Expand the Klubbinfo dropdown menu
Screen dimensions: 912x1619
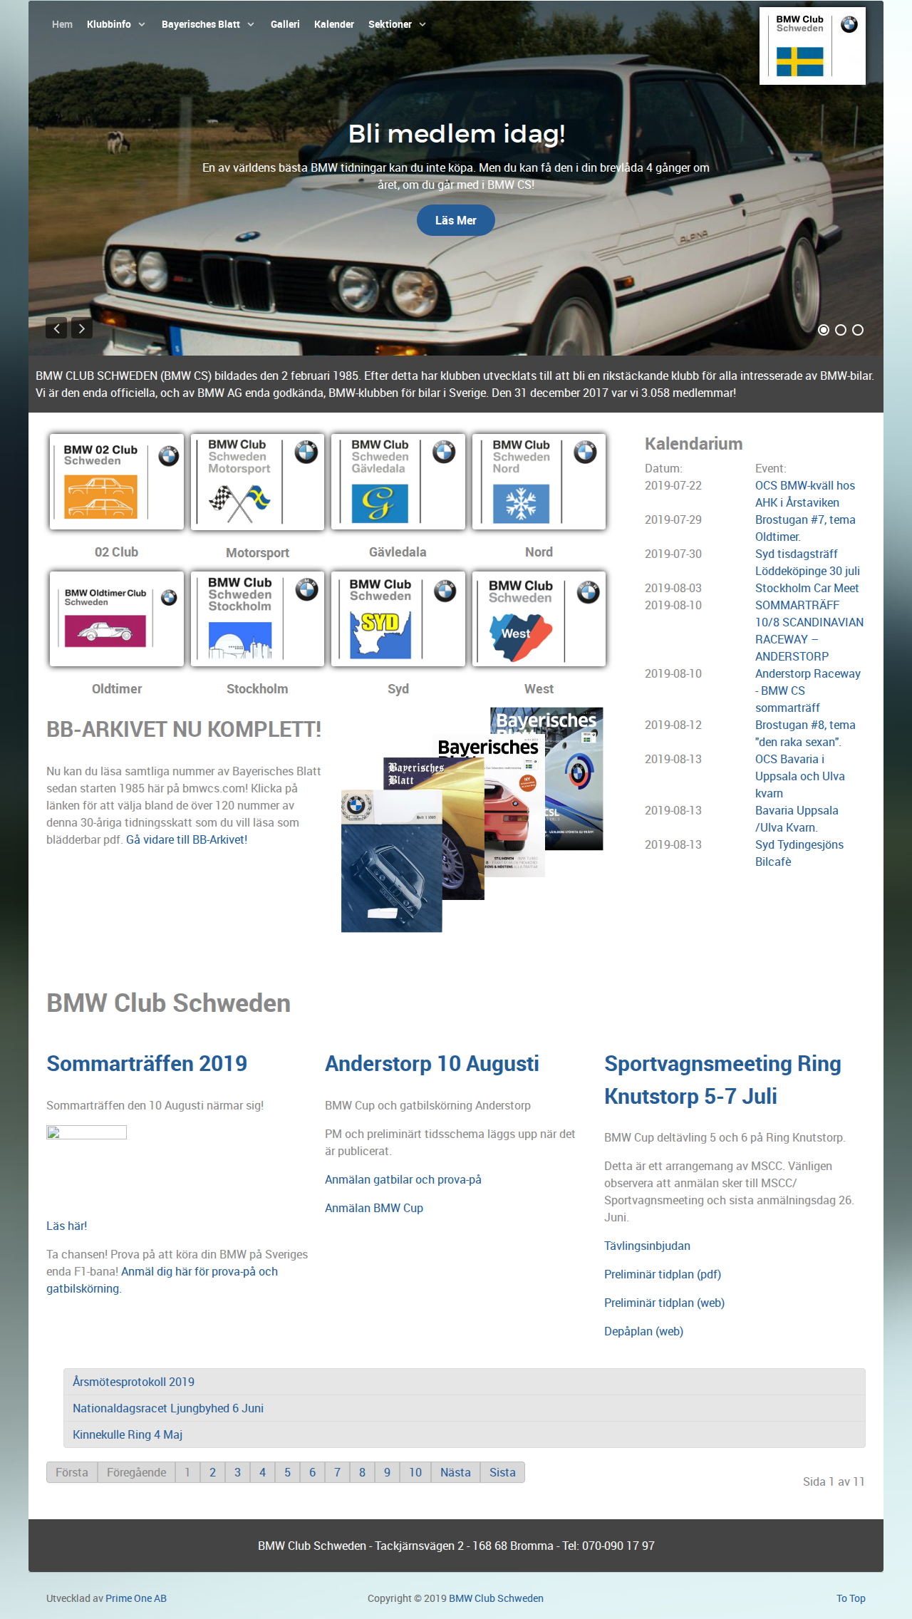(116, 24)
